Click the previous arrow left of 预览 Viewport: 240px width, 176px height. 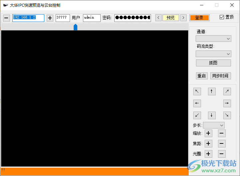[158, 18]
